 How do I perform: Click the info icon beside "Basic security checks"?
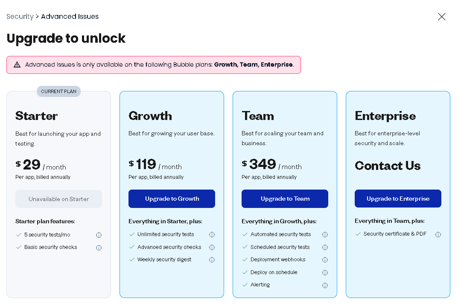[99, 248]
